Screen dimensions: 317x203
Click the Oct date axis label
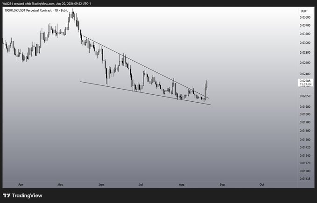pos(262,185)
